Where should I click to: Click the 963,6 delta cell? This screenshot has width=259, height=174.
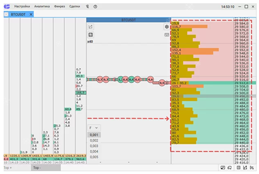tap(81, 159)
